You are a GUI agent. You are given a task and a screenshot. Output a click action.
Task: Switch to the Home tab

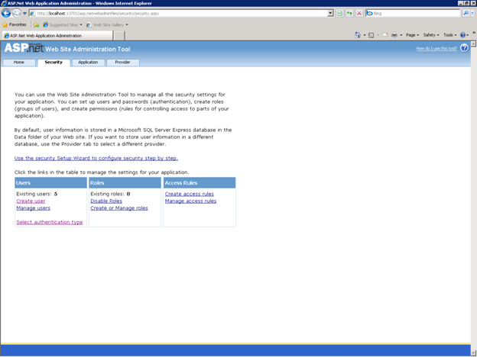[19, 63]
